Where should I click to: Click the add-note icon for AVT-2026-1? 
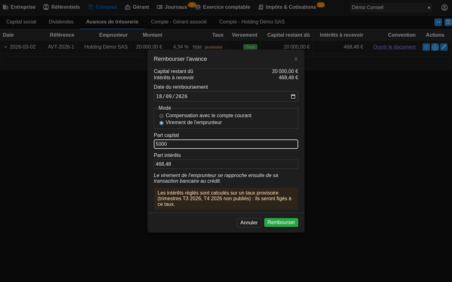pyautogui.click(x=426, y=47)
